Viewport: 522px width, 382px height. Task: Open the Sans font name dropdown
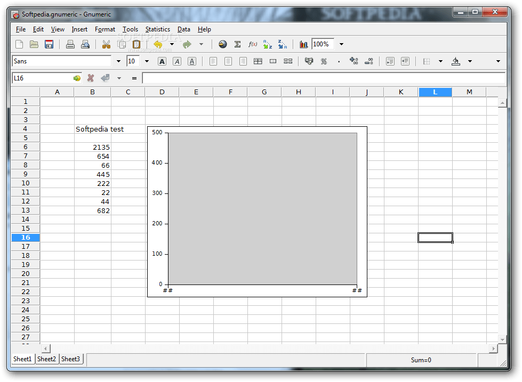[x=118, y=61]
